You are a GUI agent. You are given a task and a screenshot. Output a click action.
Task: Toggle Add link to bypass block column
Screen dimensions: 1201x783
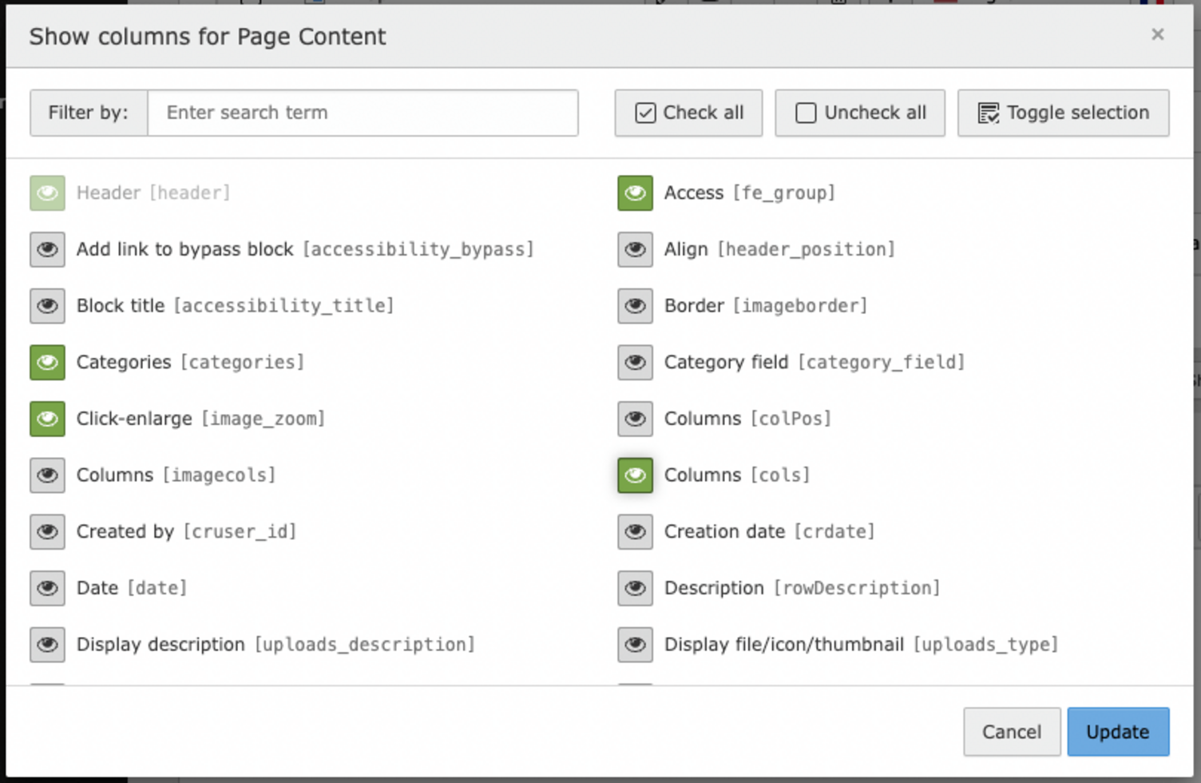click(x=47, y=249)
